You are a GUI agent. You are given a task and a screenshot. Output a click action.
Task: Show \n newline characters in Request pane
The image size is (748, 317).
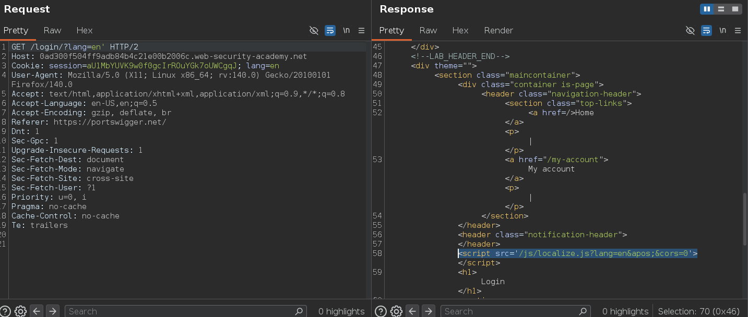tap(346, 30)
